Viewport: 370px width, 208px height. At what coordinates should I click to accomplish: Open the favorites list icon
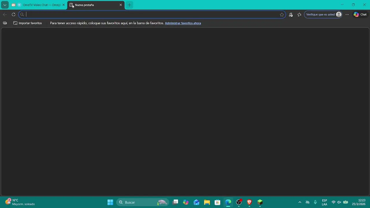click(x=299, y=14)
